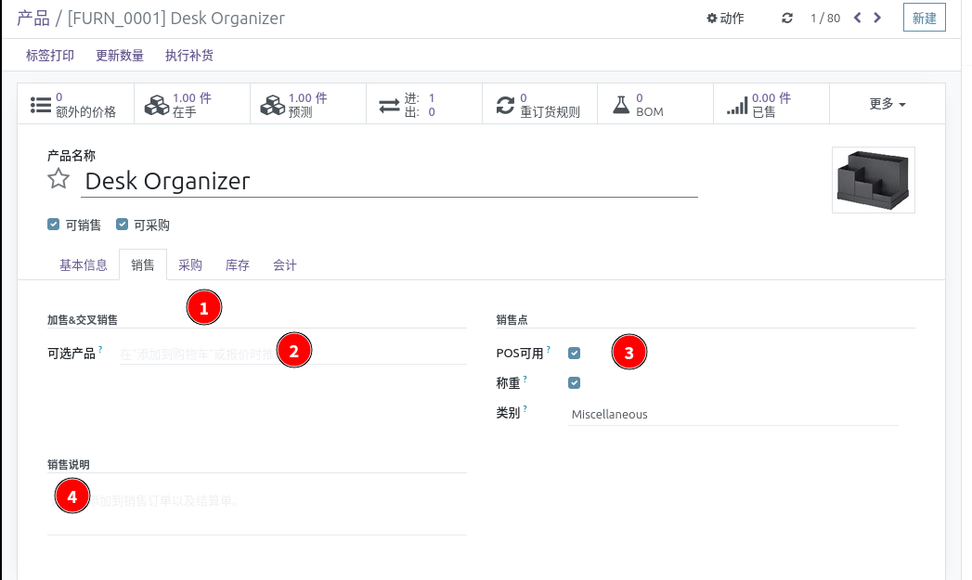Viewport: 972px width, 580px height.
Task: Click the Desk Organizer product image
Action: pyautogui.click(x=873, y=180)
